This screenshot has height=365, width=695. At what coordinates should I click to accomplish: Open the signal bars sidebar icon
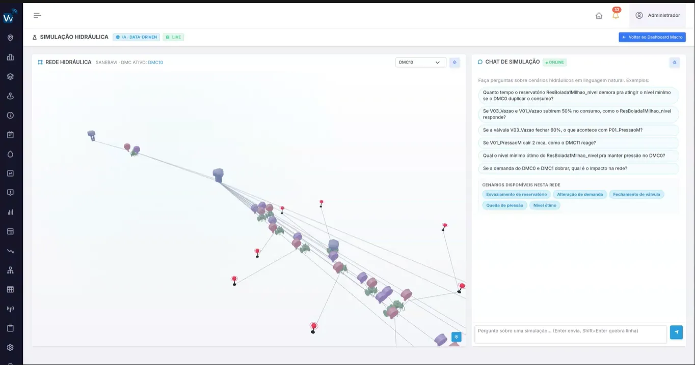[10, 212]
